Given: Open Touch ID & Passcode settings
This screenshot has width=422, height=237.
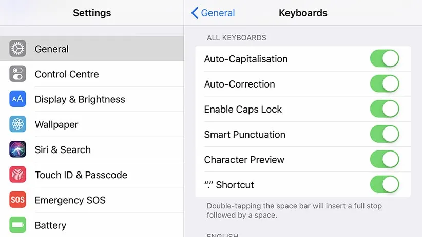Looking at the screenshot, I should pos(81,175).
